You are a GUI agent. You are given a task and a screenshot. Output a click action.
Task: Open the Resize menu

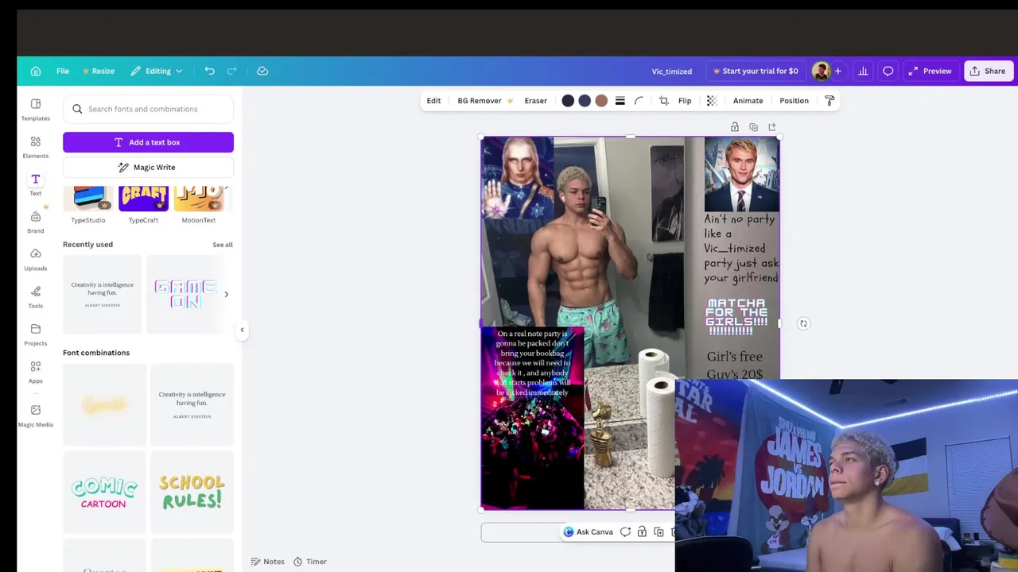99,71
